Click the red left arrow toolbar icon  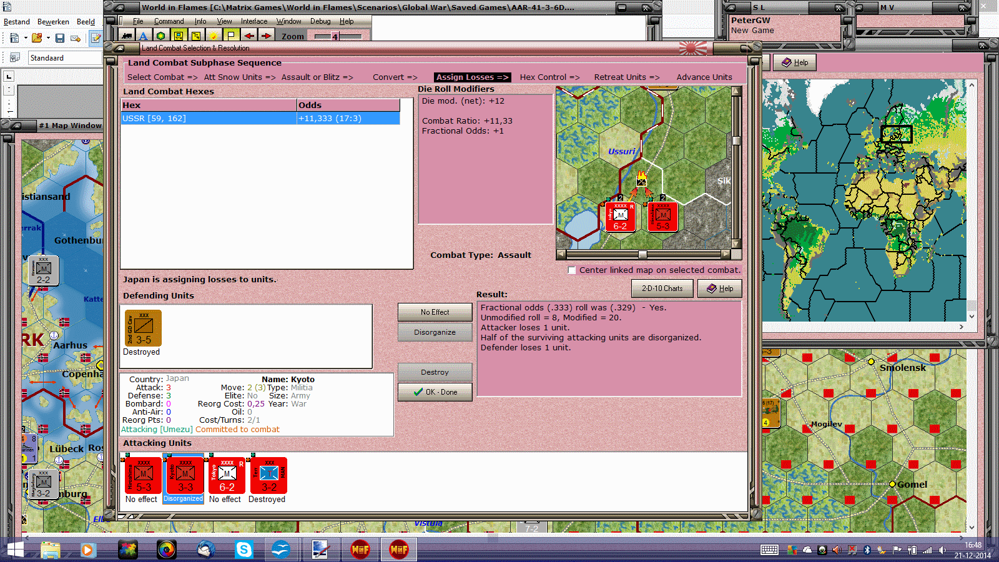click(x=249, y=36)
